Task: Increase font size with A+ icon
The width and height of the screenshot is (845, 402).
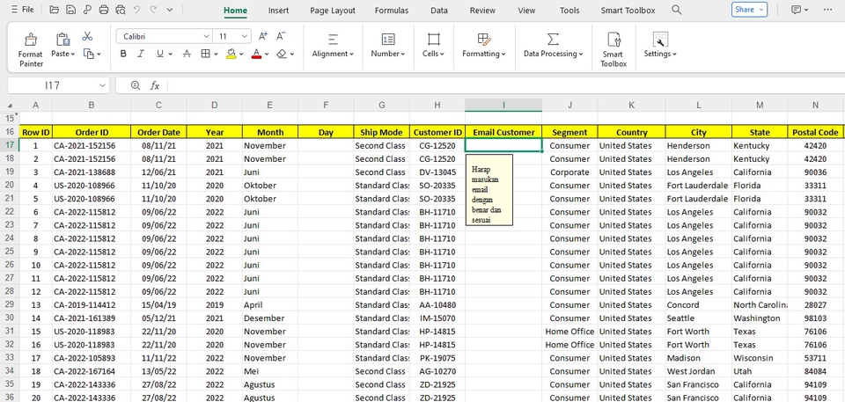Action: tap(263, 36)
